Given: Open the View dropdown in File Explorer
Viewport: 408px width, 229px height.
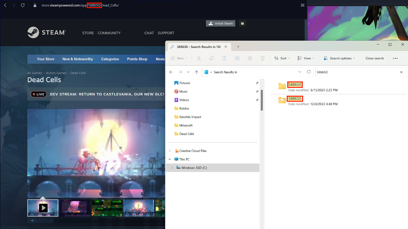Looking at the screenshot, I should coord(305,58).
